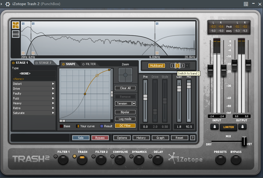Toggle the LIMITER button
This screenshot has width=263, height=178.
pyautogui.click(x=228, y=127)
